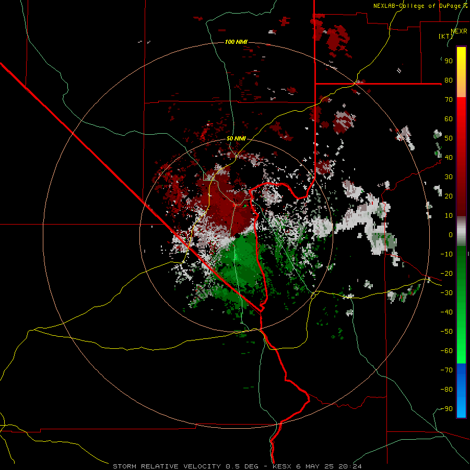
Task: Click the -40 value on velocity scale
Action: pyautogui.click(x=446, y=312)
